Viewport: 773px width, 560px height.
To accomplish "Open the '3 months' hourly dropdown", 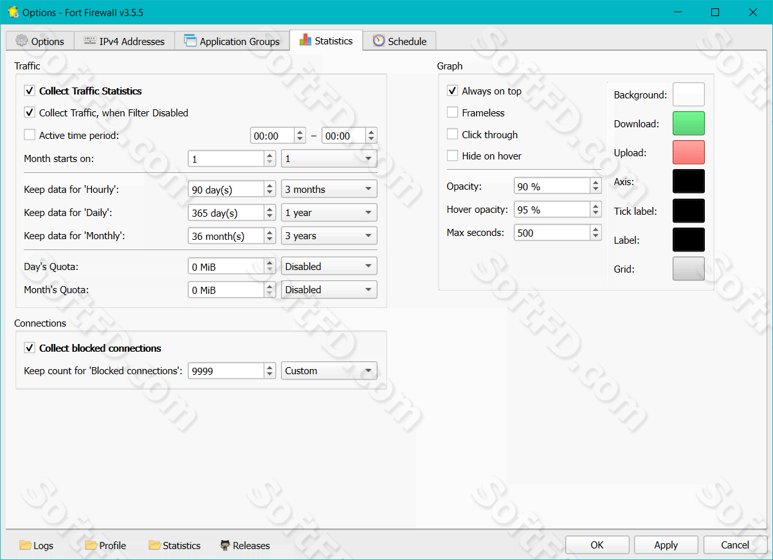I will coord(329,190).
